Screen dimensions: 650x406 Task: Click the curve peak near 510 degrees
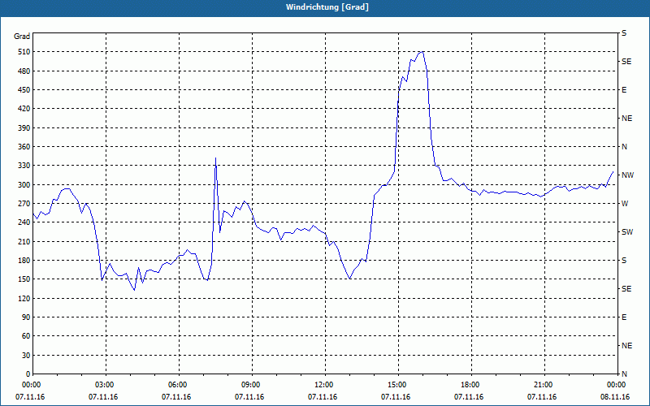(x=422, y=52)
